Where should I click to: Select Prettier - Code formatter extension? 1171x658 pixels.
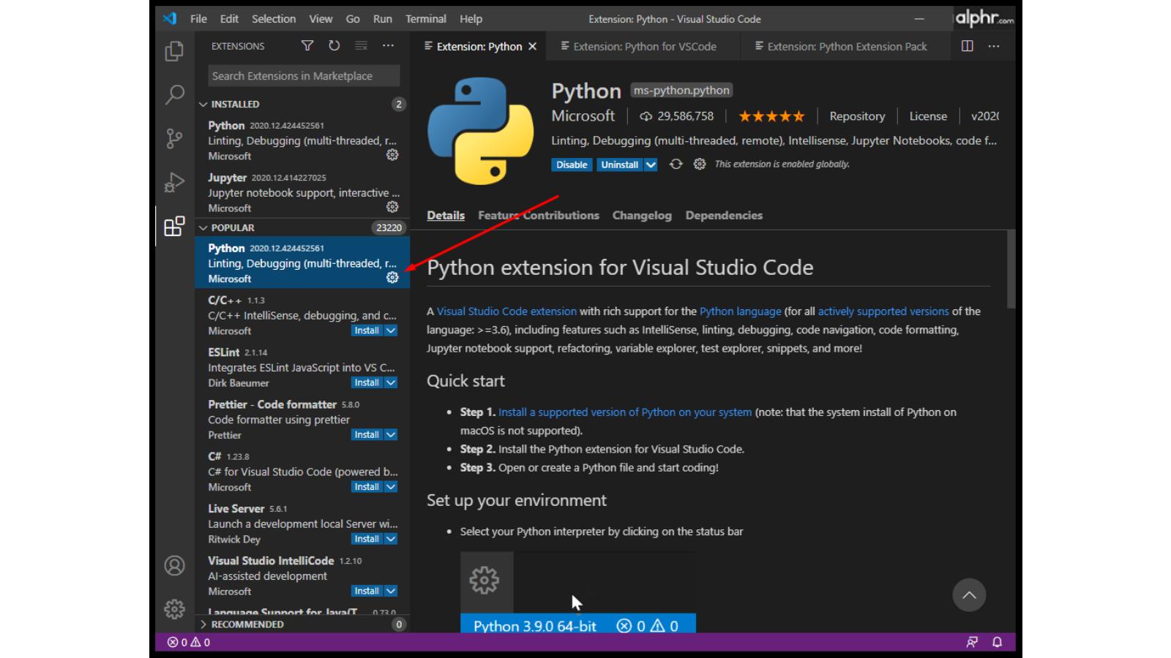click(302, 420)
